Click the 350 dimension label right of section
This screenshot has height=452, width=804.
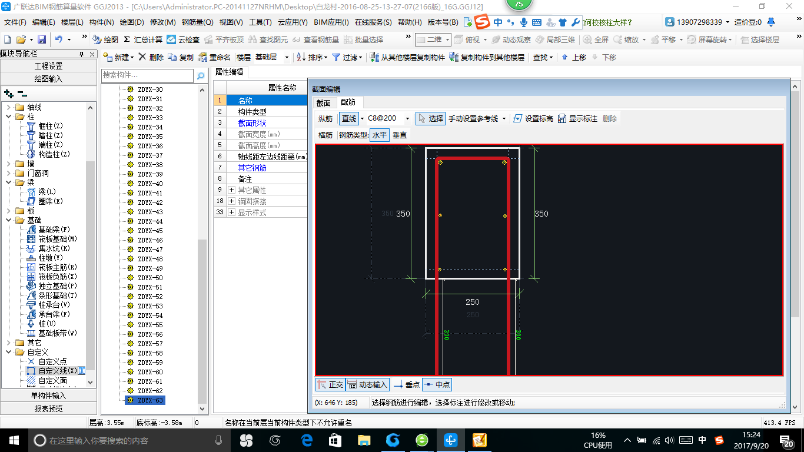(541, 214)
